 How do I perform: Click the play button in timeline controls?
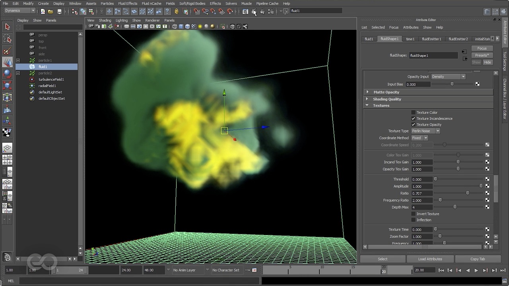(476, 270)
